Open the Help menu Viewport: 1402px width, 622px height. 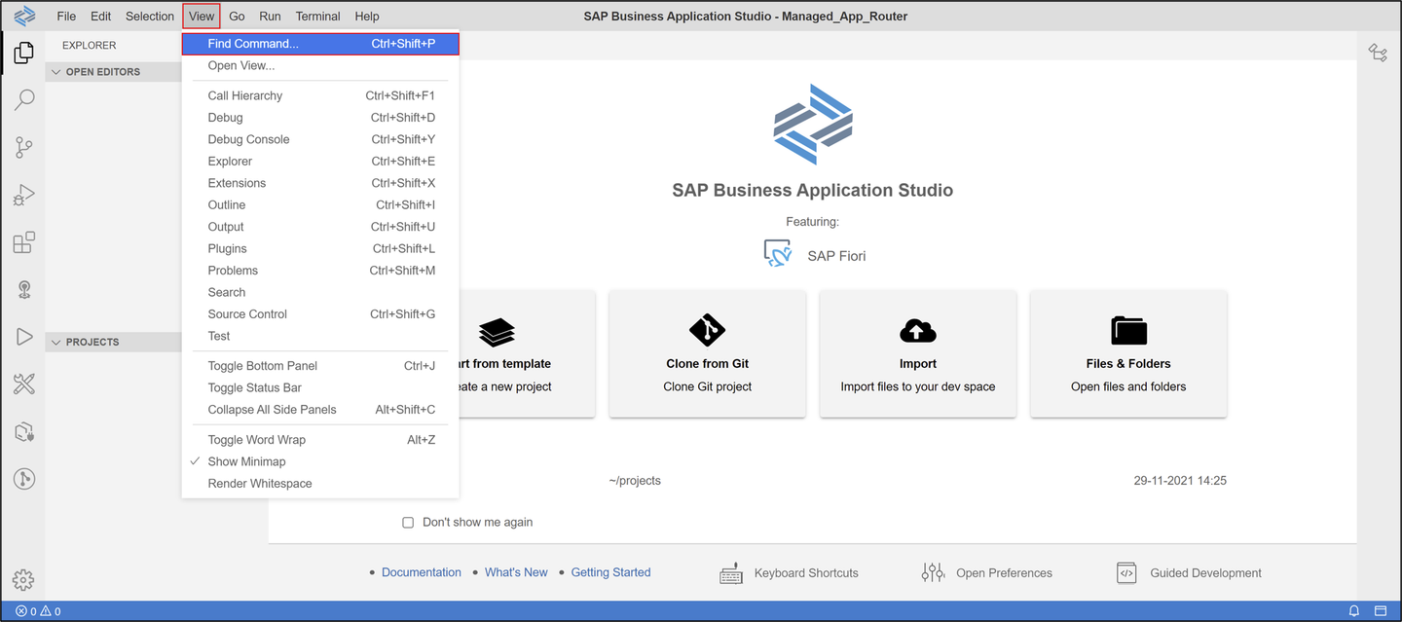click(367, 16)
